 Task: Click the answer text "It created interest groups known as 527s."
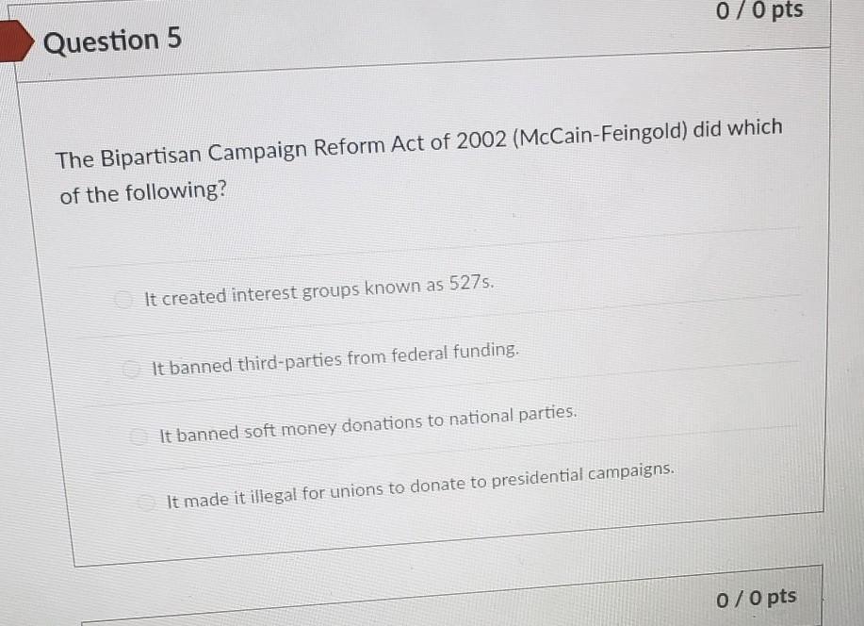pos(318,292)
